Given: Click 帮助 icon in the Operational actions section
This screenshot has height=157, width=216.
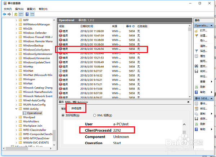Looking at the screenshot, I should (x=196, y=92).
